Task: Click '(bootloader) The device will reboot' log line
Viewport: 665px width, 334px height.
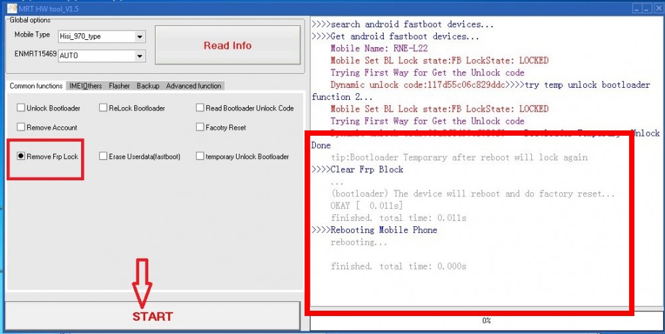Action: (x=472, y=194)
